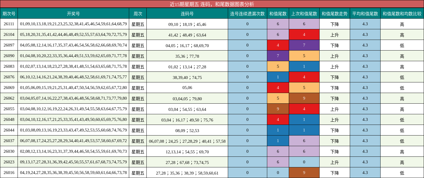Click the 和值尾数和均数比较 column header
The image size is (424, 178).
tap(402, 13)
